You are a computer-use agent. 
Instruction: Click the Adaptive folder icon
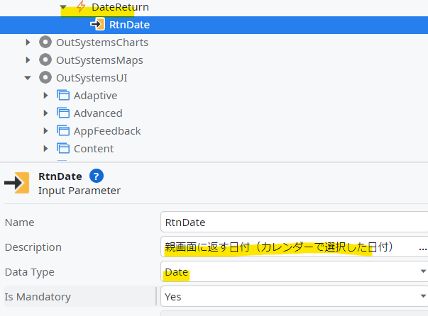point(63,96)
